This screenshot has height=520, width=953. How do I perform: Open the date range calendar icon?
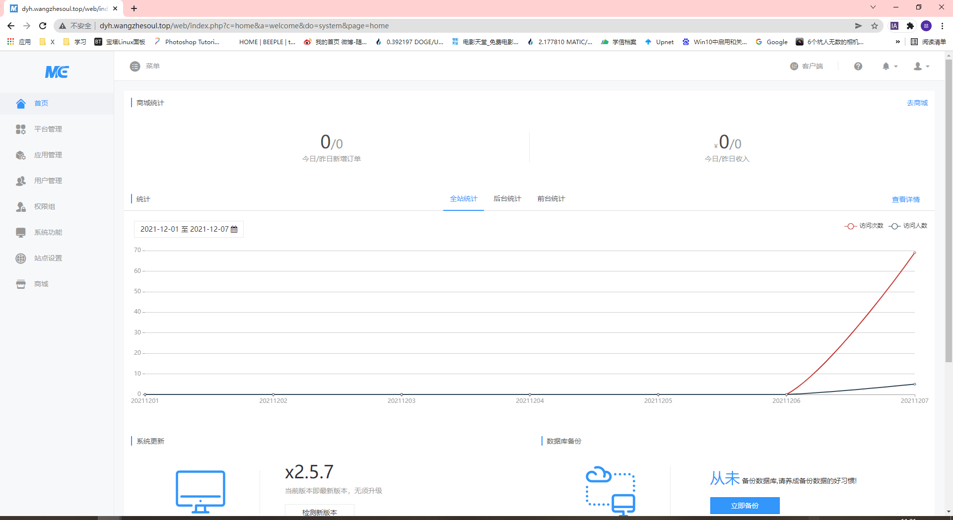tap(234, 229)
